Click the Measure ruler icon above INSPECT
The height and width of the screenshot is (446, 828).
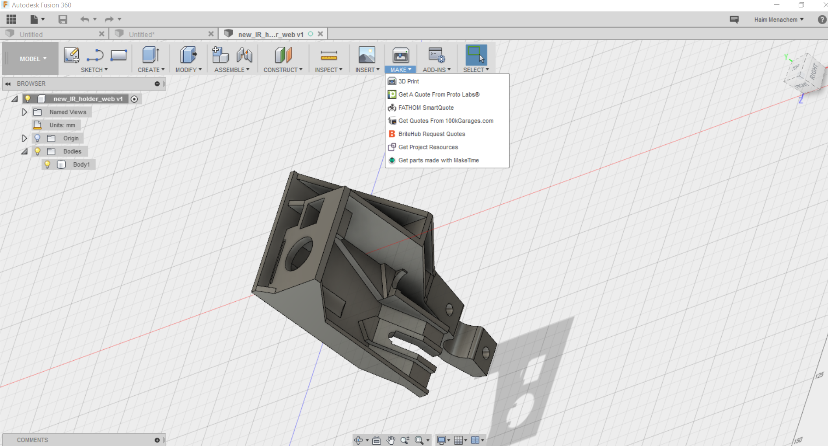329,55
